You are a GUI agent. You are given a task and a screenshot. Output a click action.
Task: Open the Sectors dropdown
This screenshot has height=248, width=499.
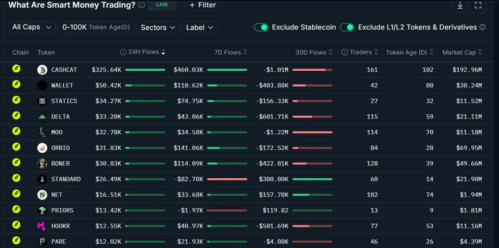click(x=158, y=27)
